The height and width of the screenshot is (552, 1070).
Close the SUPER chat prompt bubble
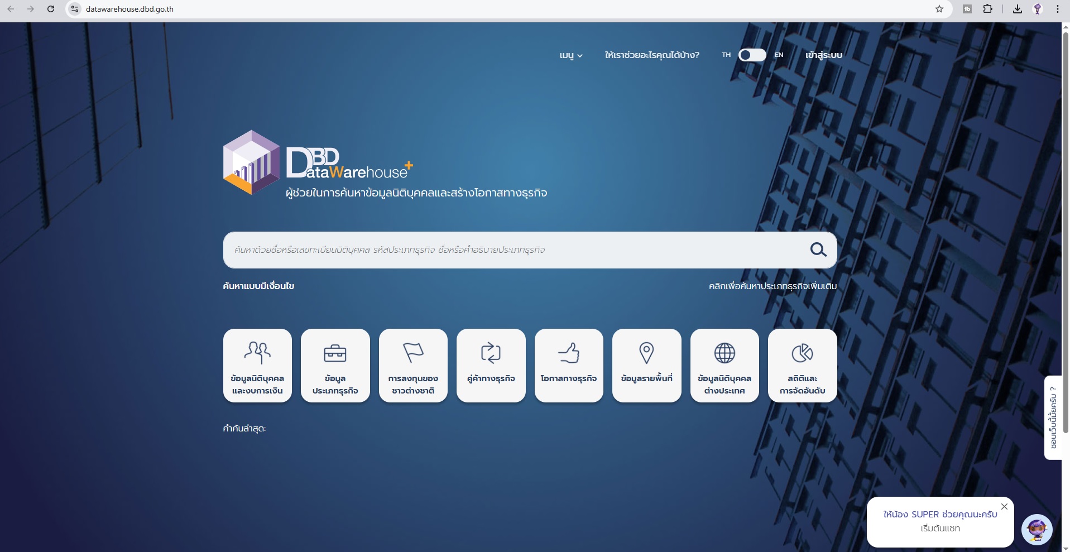click(x=1004, y=507)
